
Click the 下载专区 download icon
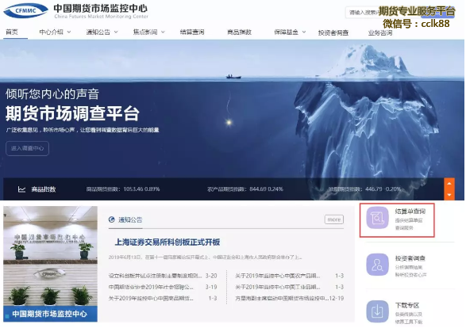tap(377, 311)
